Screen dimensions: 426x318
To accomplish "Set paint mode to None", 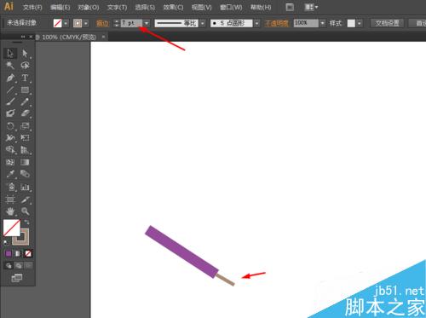I will (28, 253).
